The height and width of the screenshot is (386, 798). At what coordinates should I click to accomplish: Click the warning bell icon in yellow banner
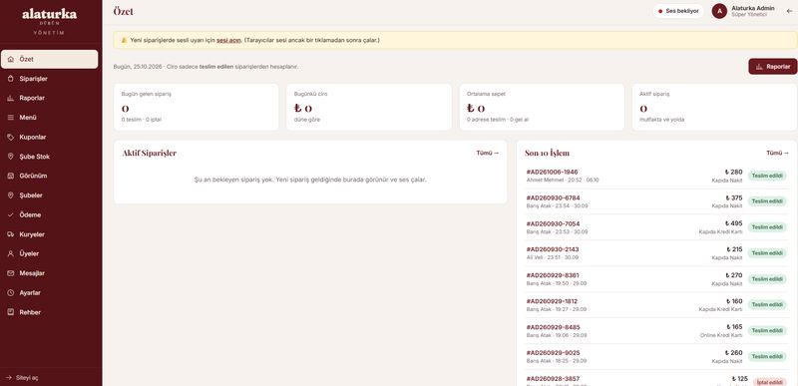click(124, 40)
